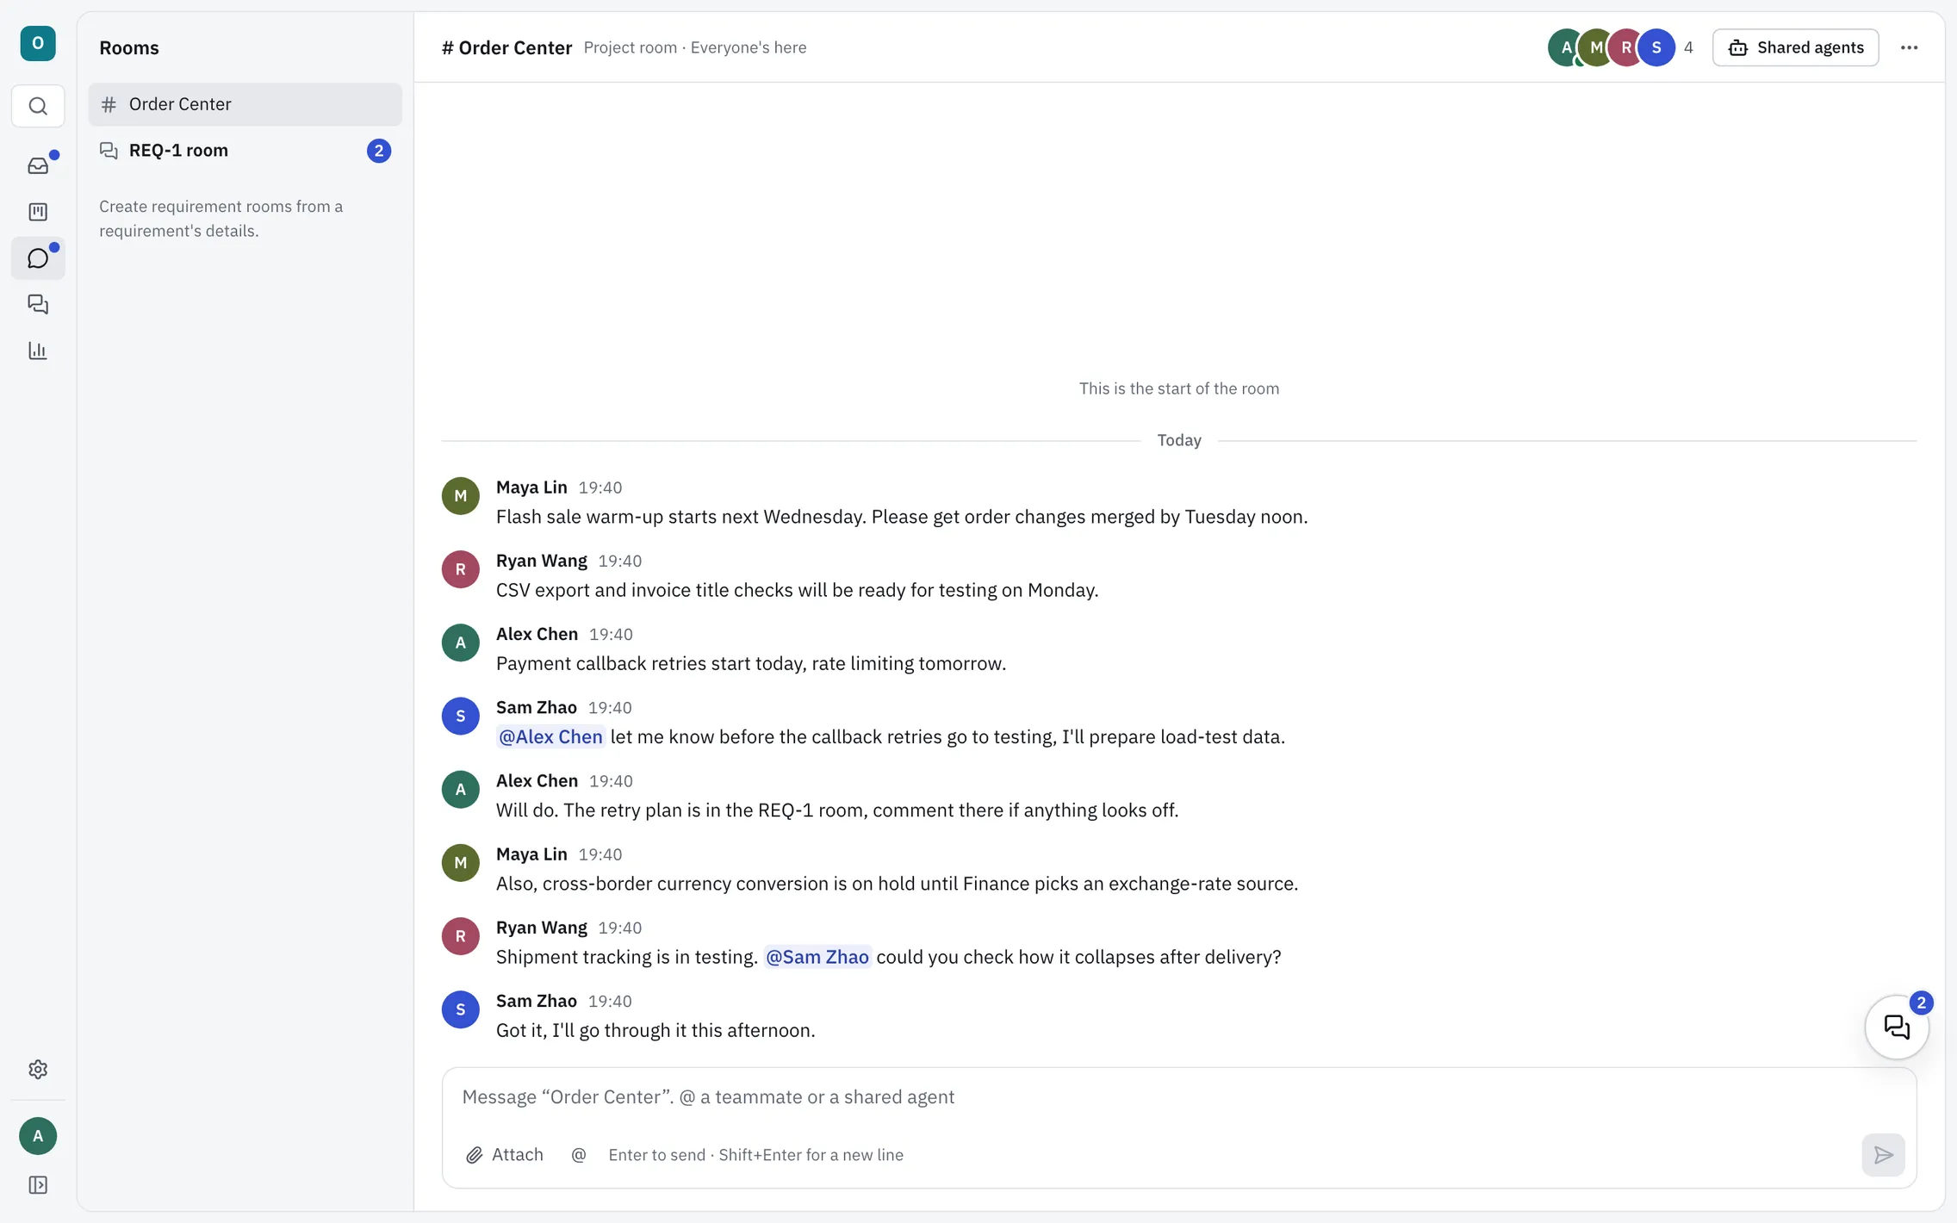Open the threads icon in left sidebar
Image resolution: width=1957 pixels, height=1223 pixels.
click(38, 304)
